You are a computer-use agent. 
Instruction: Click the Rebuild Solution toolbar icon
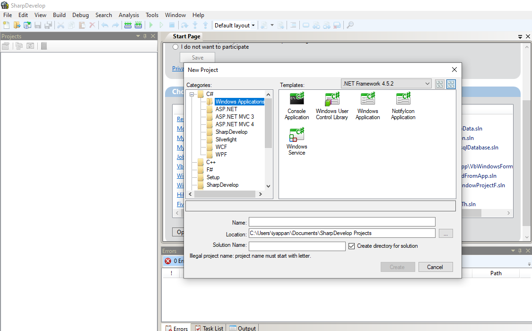139,25
